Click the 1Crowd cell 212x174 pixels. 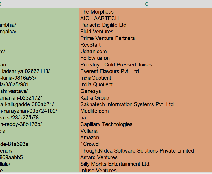pos(145,144)
